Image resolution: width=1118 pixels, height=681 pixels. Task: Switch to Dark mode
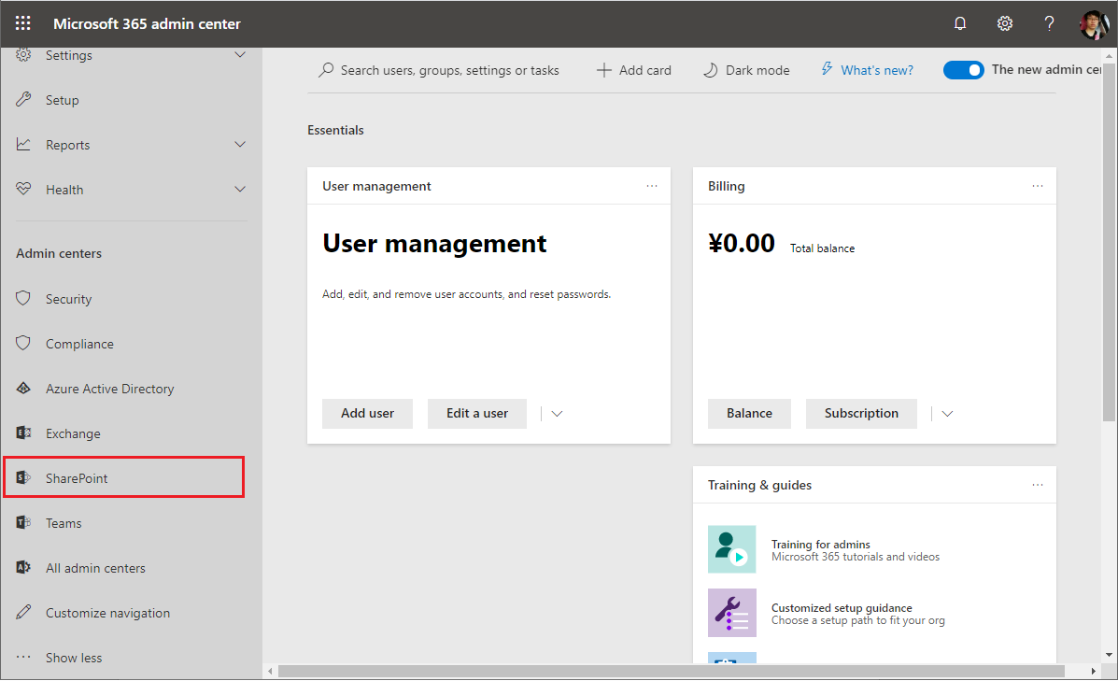(746, 70)
